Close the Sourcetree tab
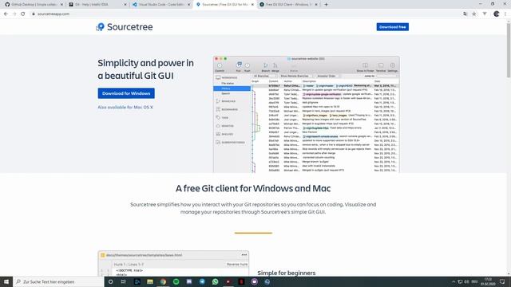Viewport: 511px width, 287px height. tap(252, 5)
